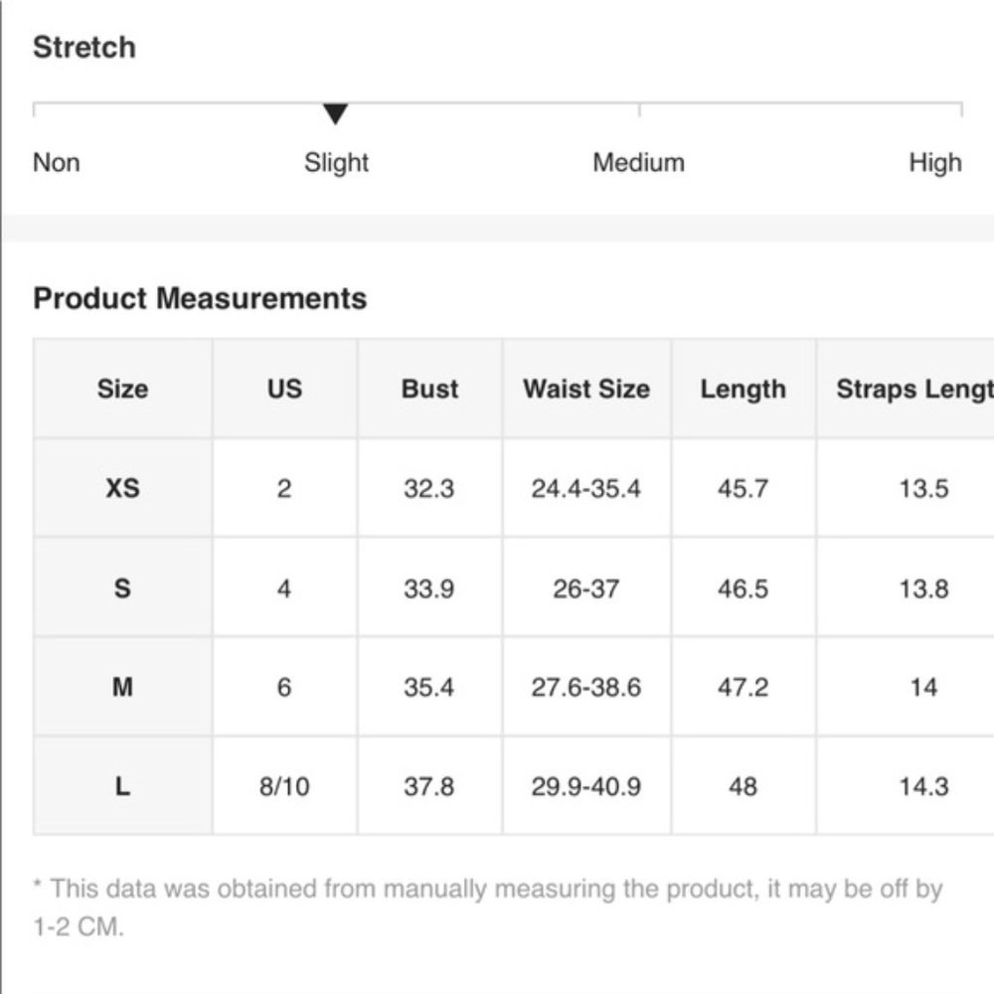Image resolution: width=994 pixels, height=994 pixels.
Task: Select the S size row label
Action: 122,587
